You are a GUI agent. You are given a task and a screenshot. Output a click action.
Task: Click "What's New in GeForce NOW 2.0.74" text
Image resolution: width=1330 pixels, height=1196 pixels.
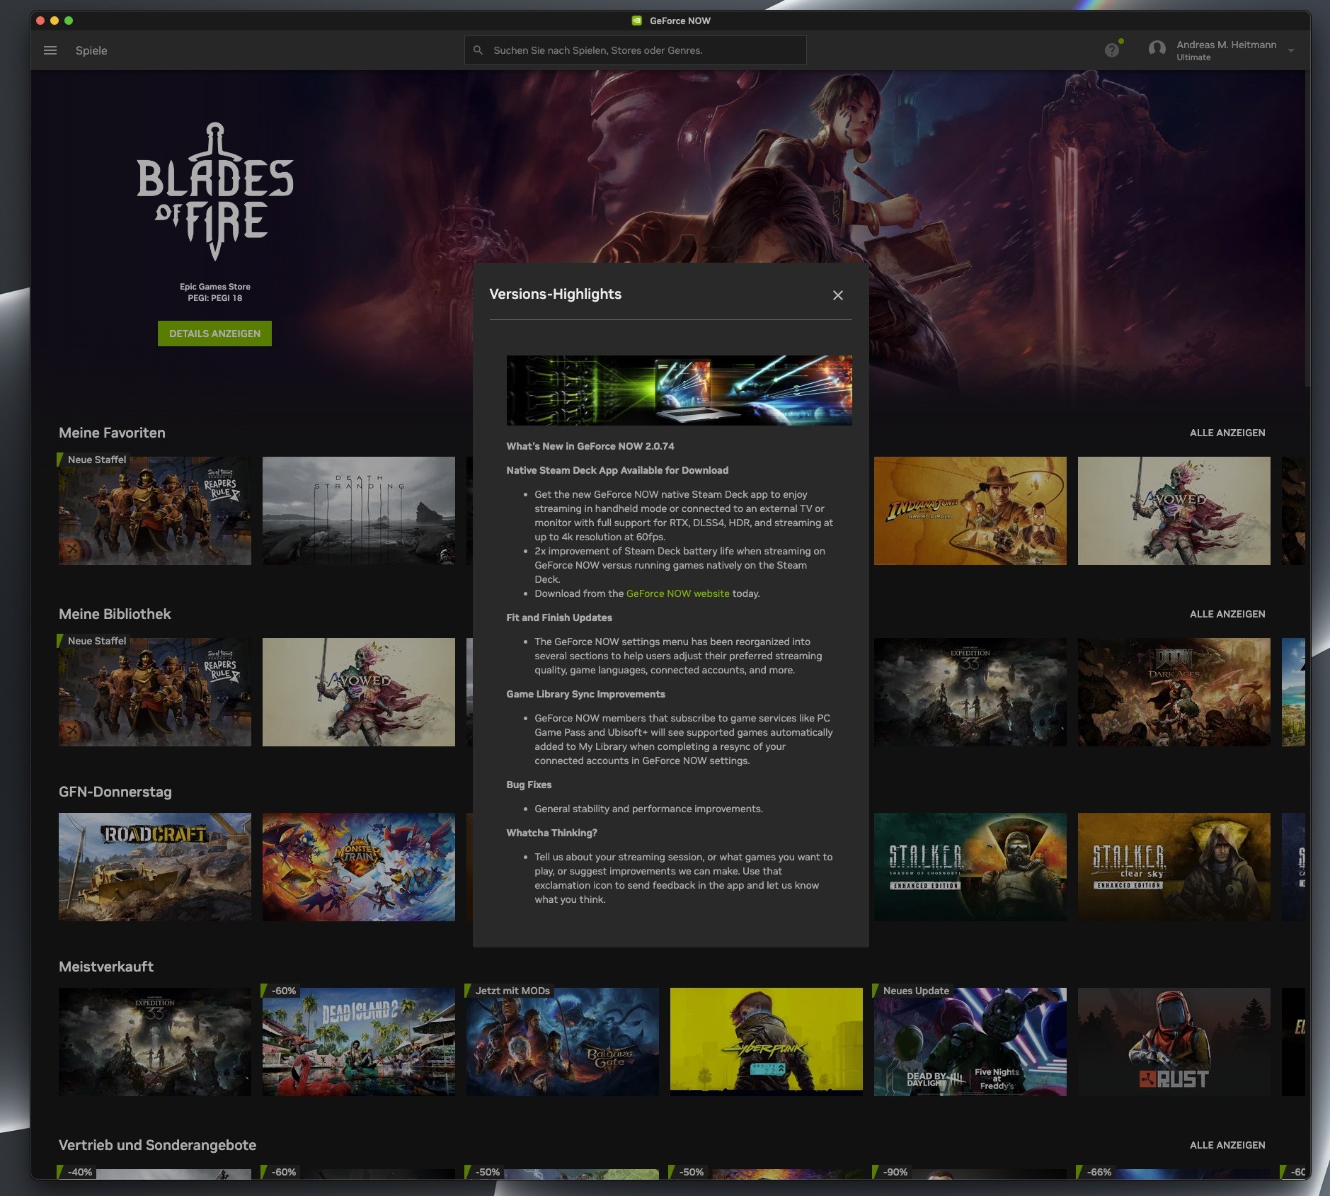point(590,446)
